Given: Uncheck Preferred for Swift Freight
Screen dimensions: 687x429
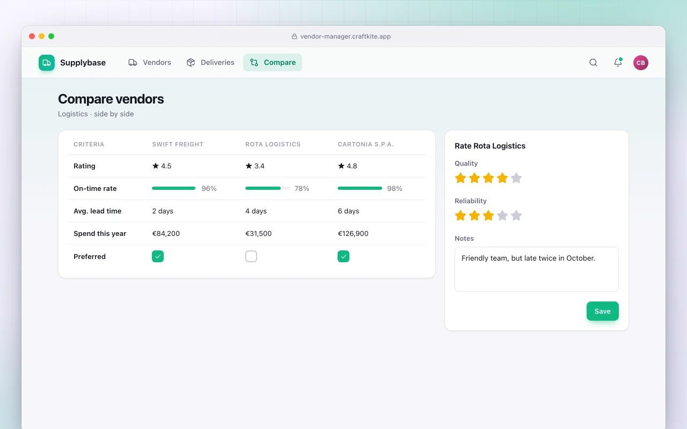Looking at the screenshot, I should [158, 256].
